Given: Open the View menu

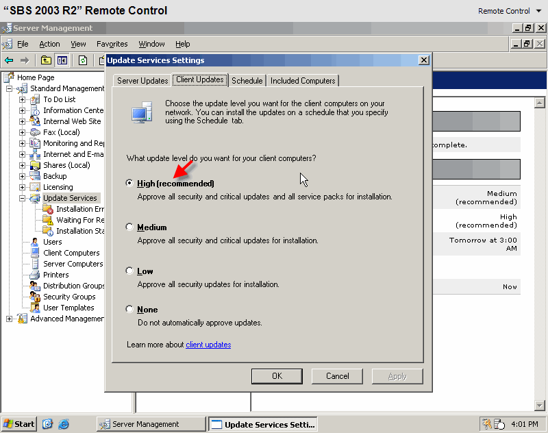Looking at the screenshot, I should (x=78, y=44).
